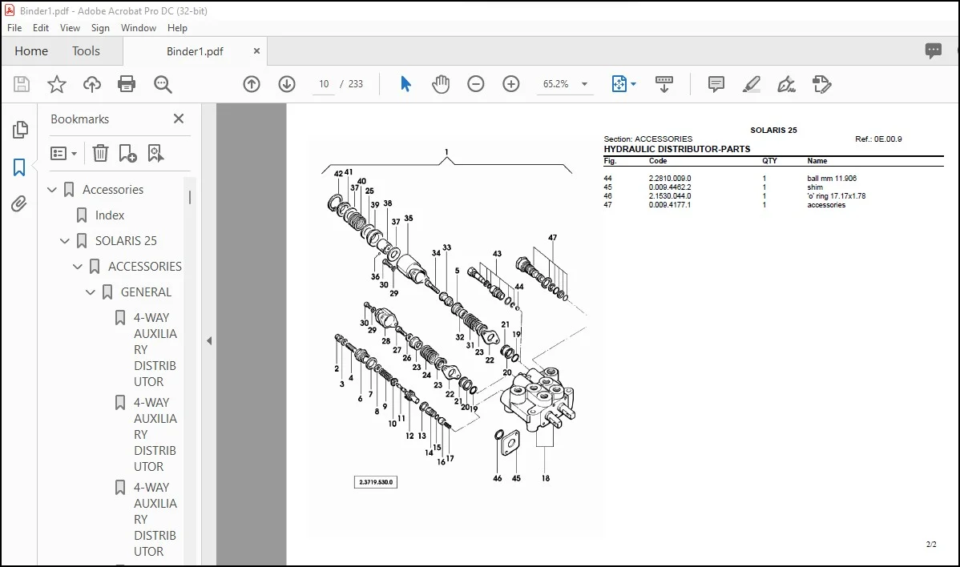
Task: Click the "'o' ring 17.17x1.78" name
Action: click(x=836, y=195)
